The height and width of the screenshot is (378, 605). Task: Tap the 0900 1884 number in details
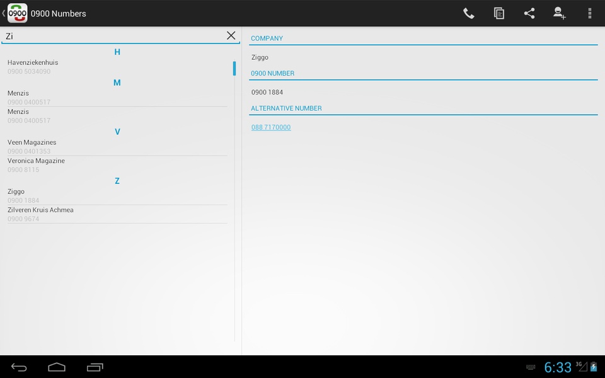tap(267, 92)
